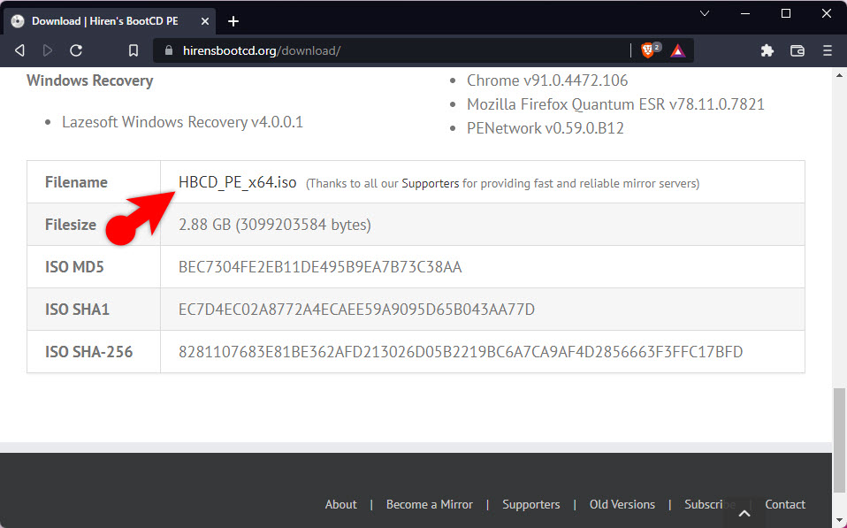Click the 2.88 GB filesize value
Image resolution: width=847 pixels, height=528 pixels.
point(274,225)
